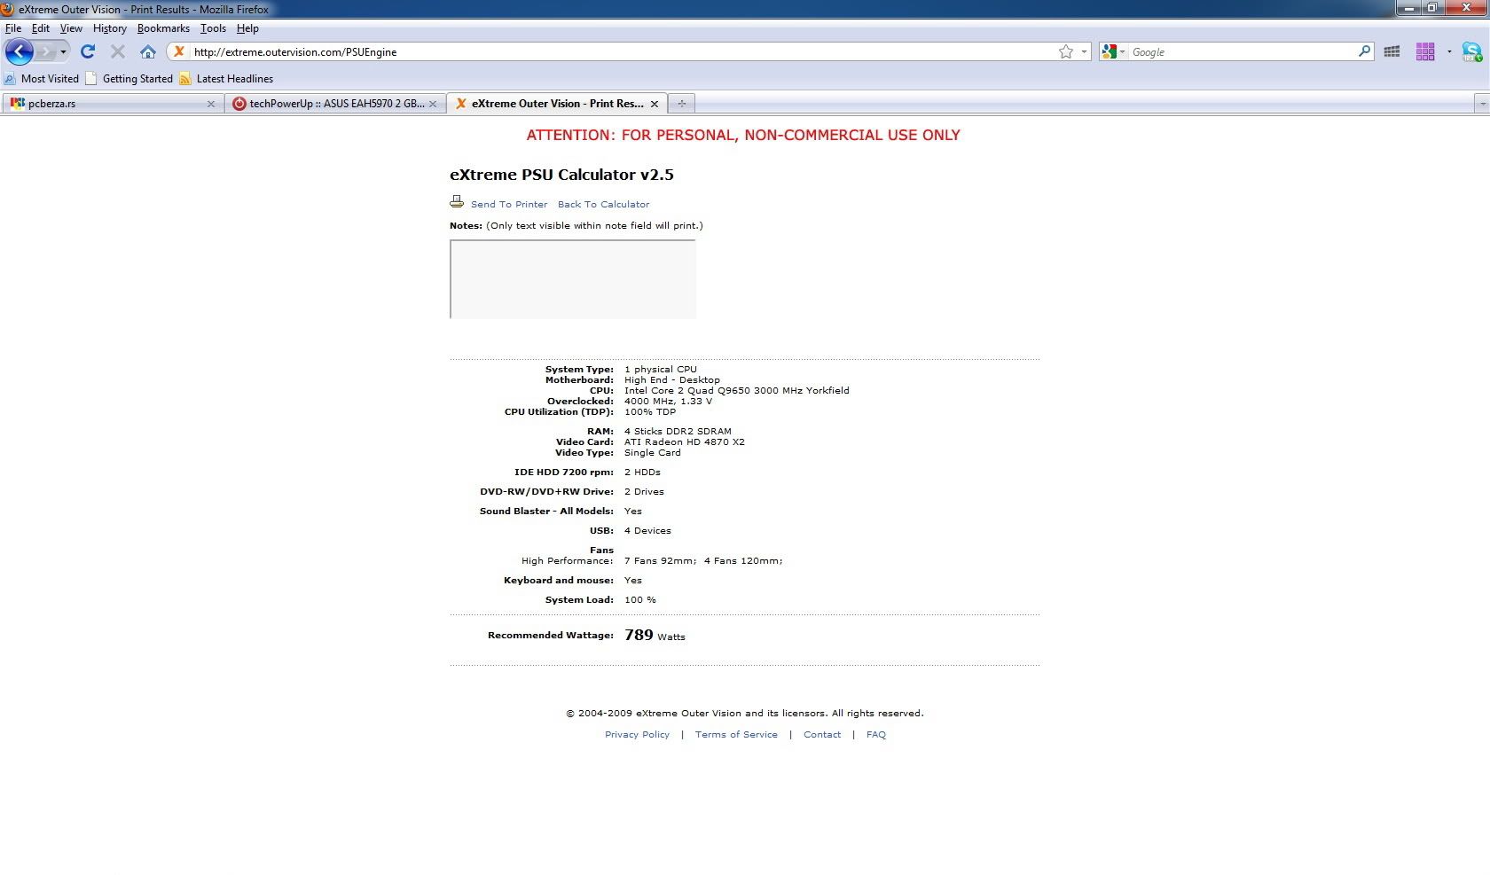Open the navigation history dropdown arrow
Screen dimensions: 1490x875
63,51
